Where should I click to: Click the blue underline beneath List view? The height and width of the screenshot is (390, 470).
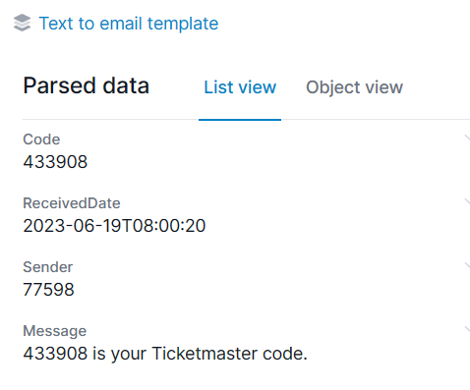click(x=240, y=120)
